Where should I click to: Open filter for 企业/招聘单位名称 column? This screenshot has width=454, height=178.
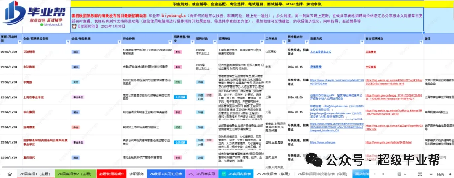68,42
